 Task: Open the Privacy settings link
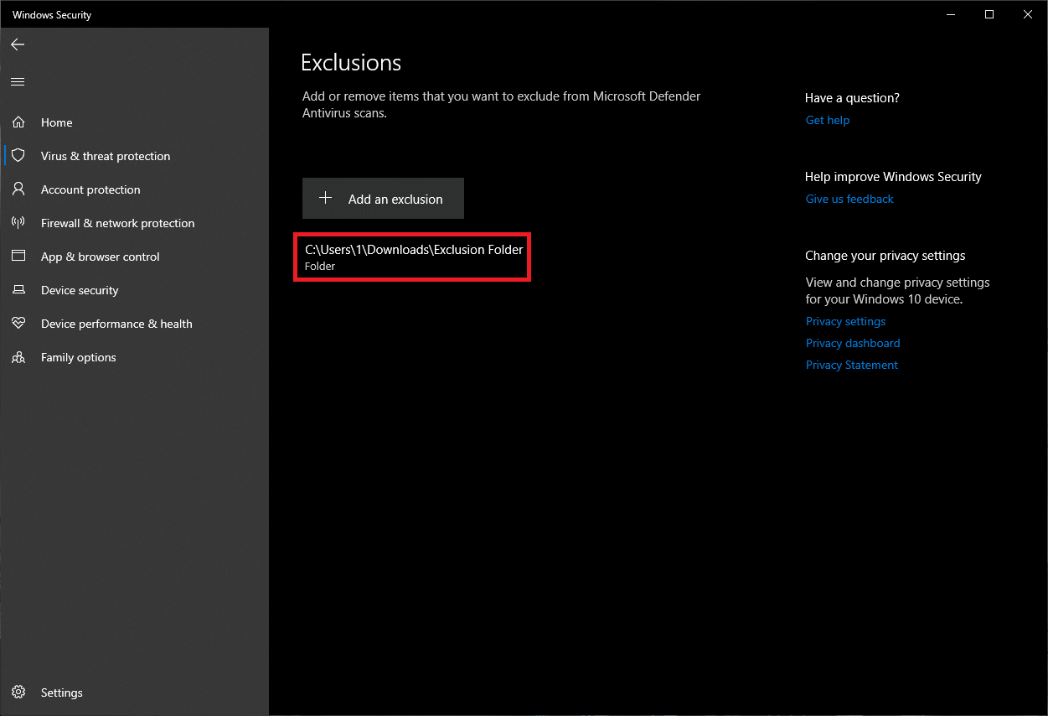845,321
